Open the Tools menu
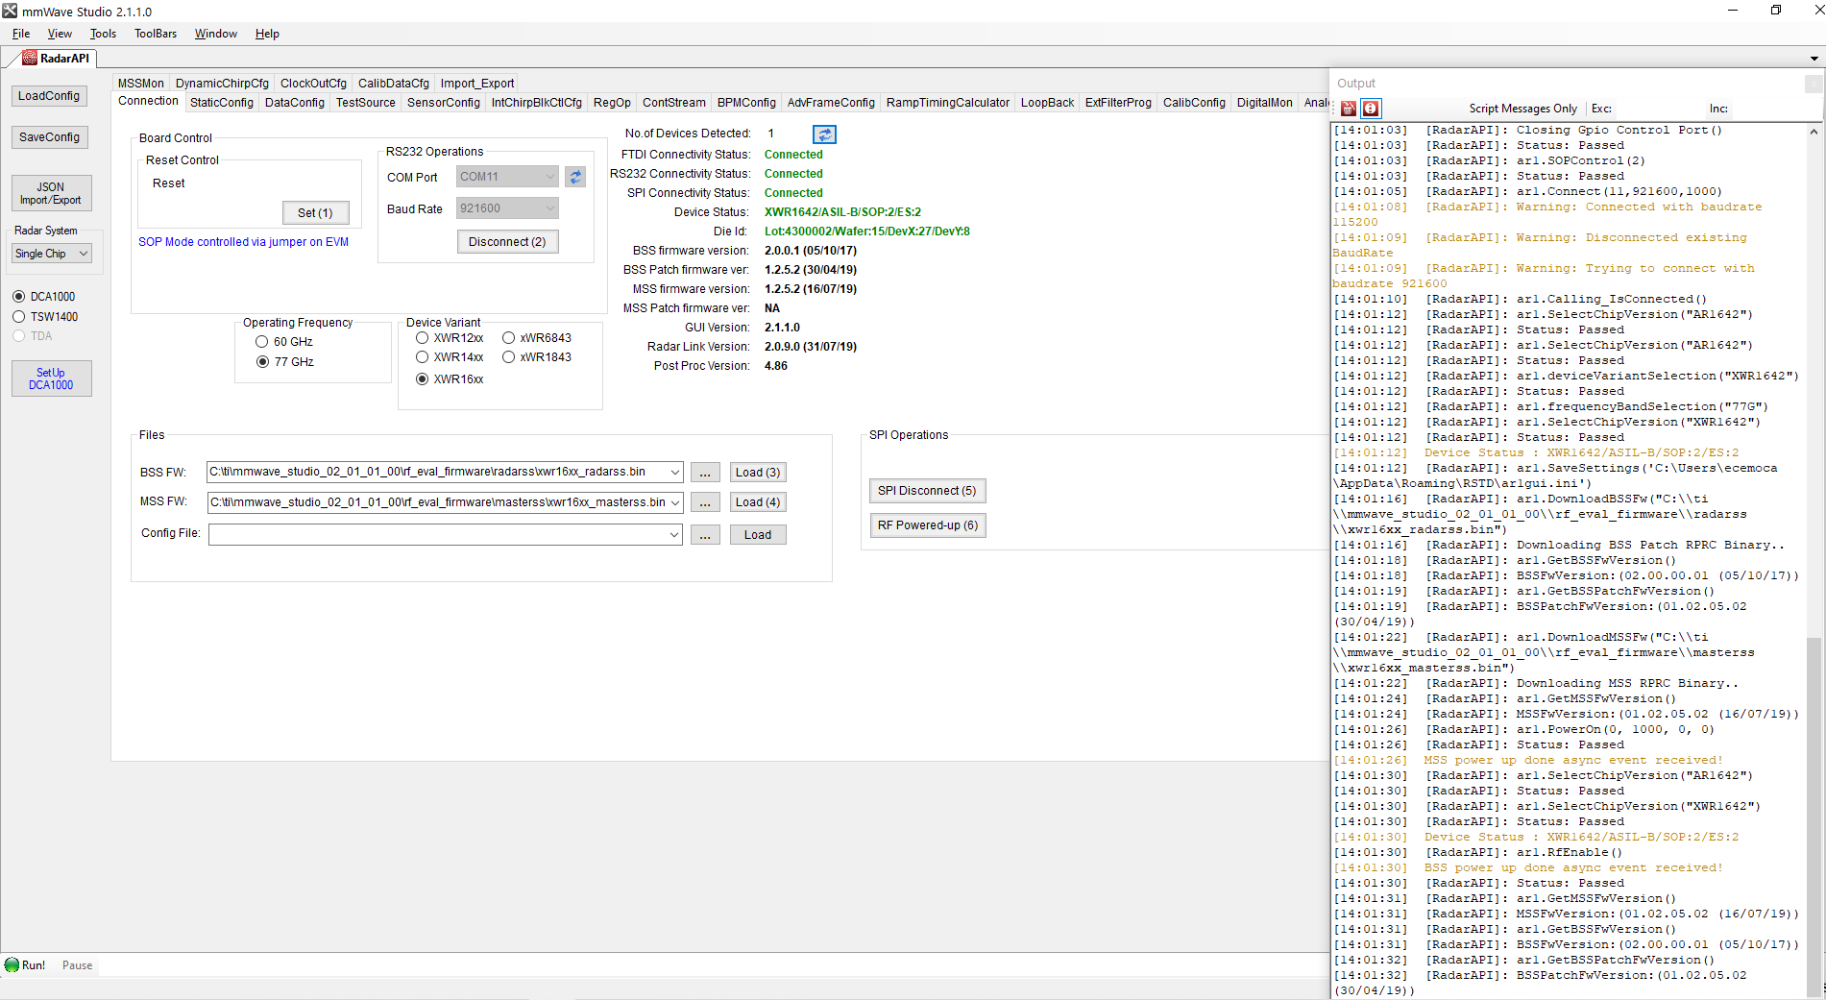 click(x=103, y=34)
